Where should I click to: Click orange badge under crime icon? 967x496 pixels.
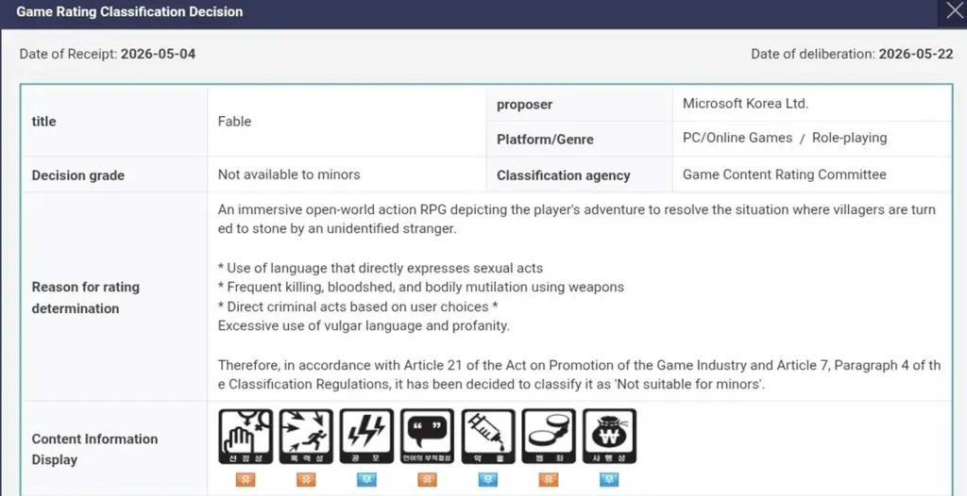[x=549, y=479]
